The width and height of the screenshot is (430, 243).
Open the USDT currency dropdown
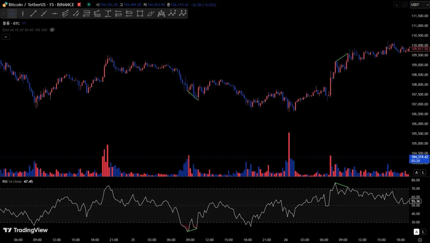point(418,5)
